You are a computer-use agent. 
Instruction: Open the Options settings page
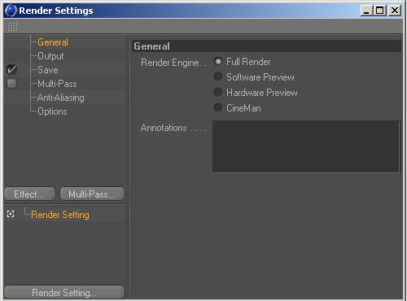click(52, 111)
